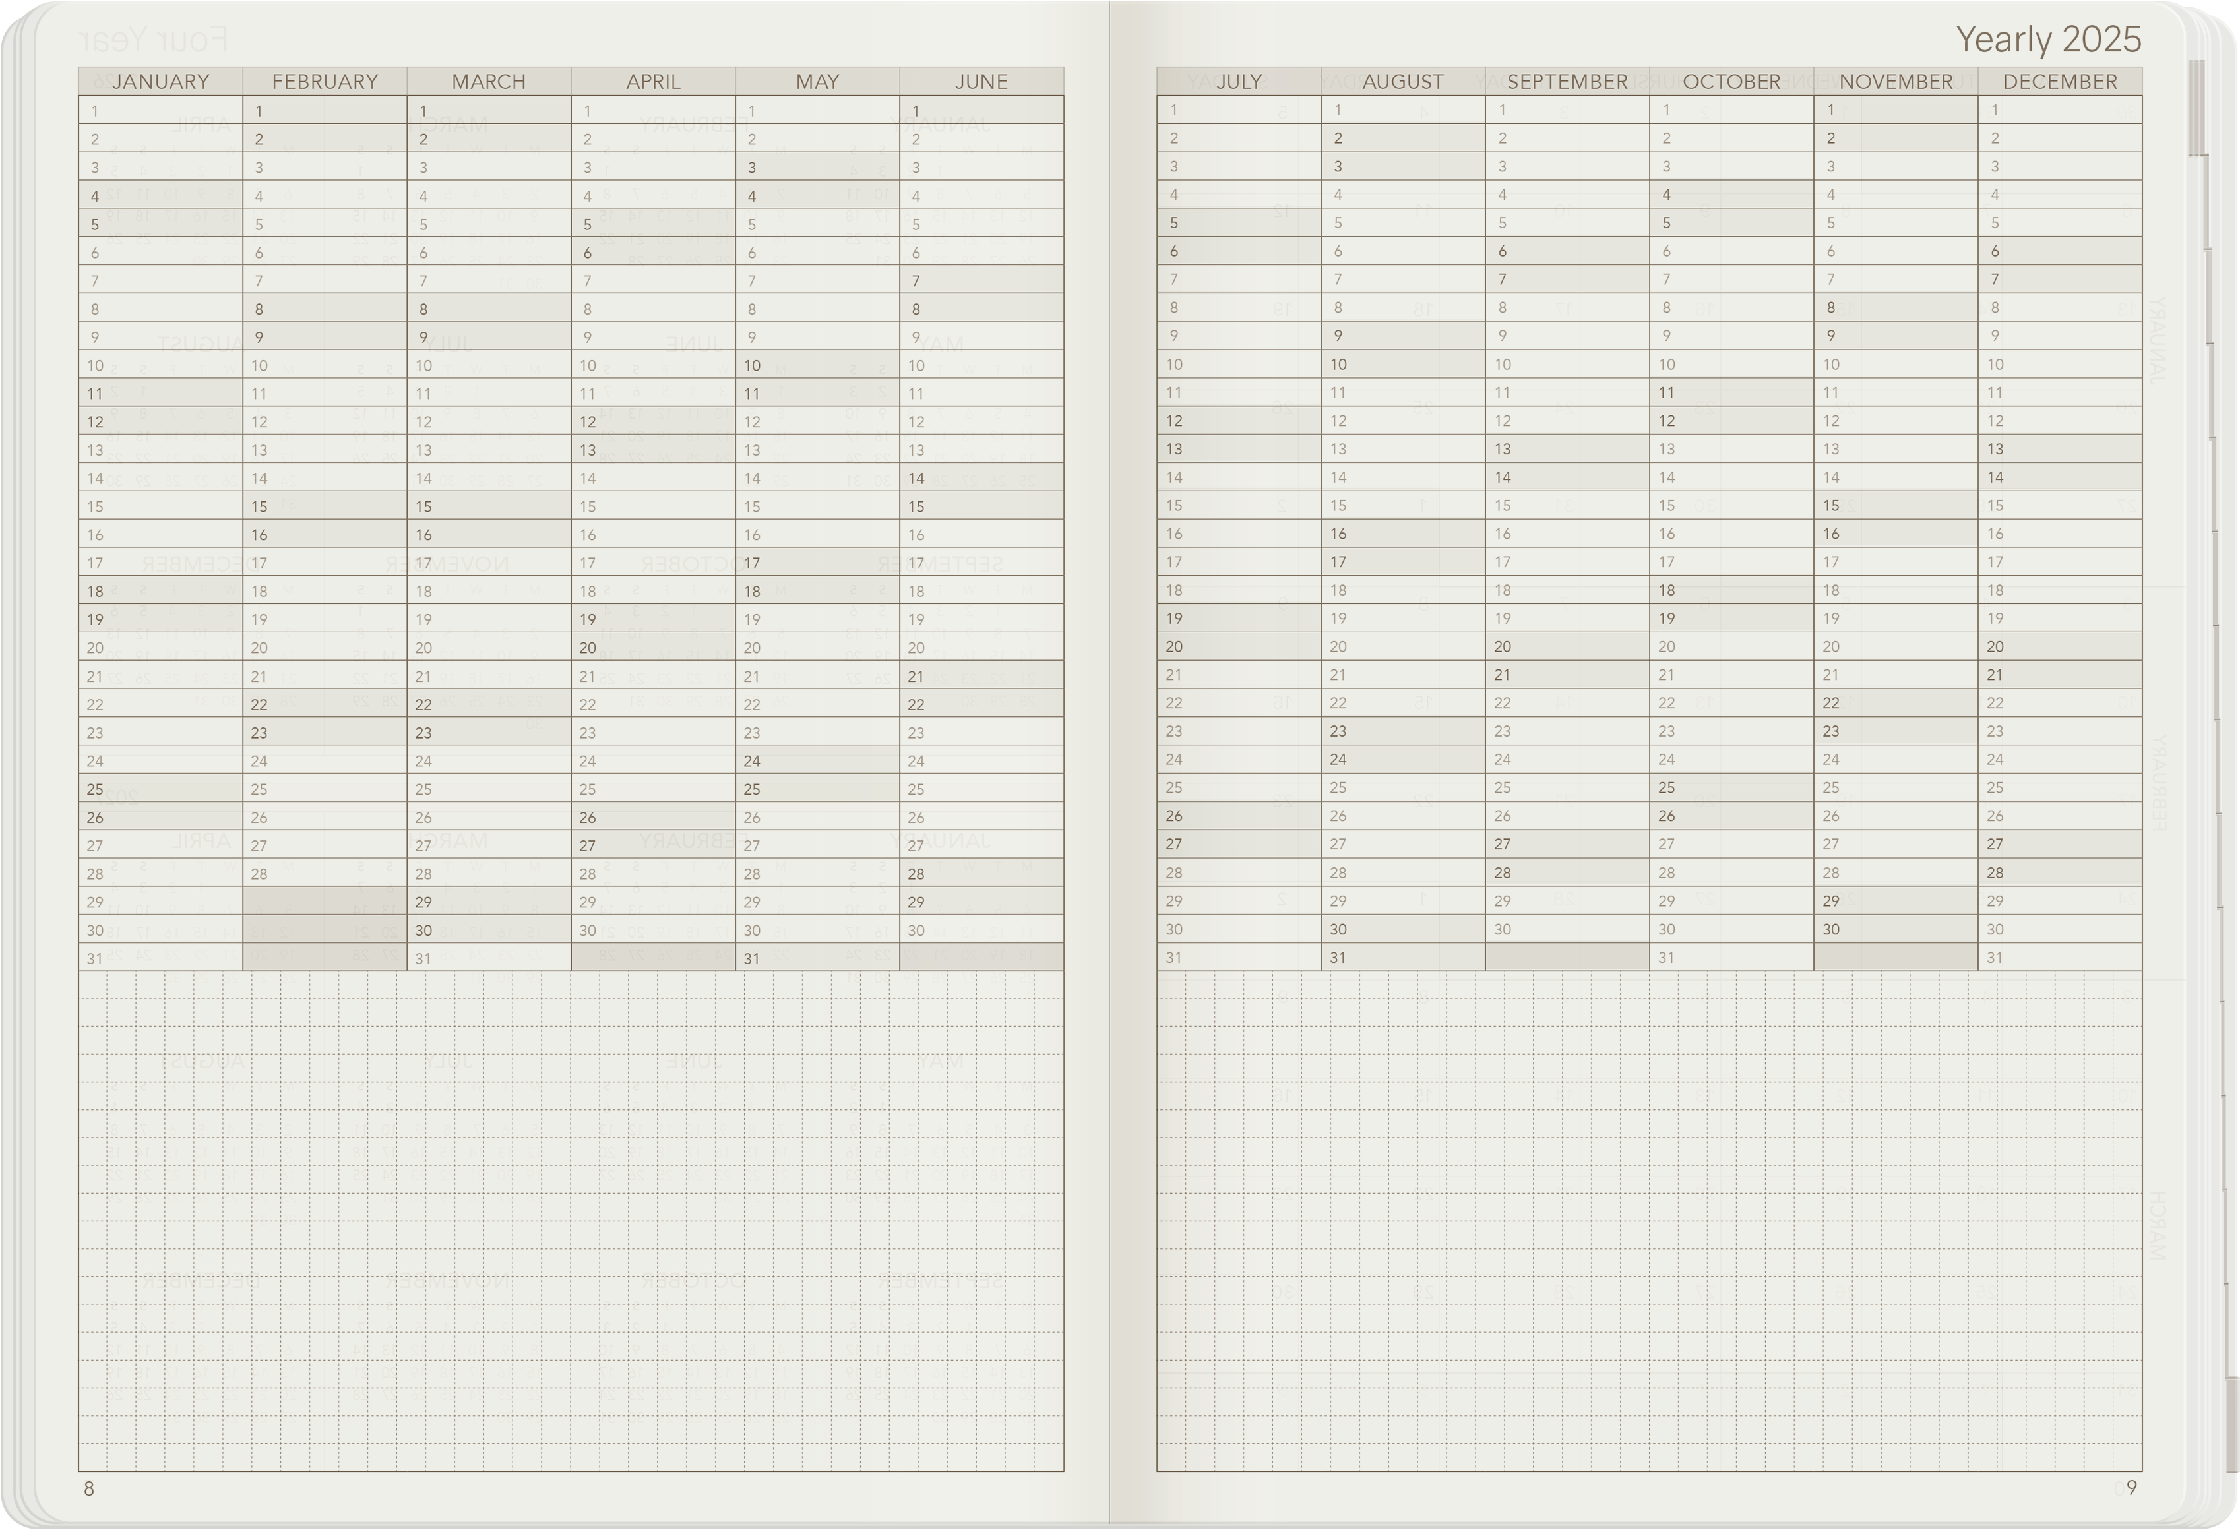Click the dotted notes grid on left page
Viewport: 2240px width, 1530px height.
click(571, 1220)
